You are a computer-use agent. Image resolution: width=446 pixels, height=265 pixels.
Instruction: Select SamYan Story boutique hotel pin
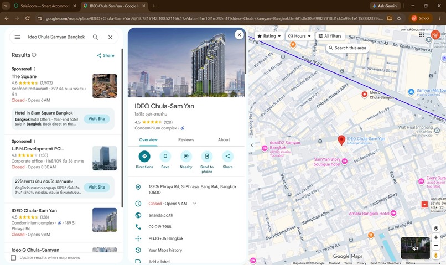click(x=344, y=161)
